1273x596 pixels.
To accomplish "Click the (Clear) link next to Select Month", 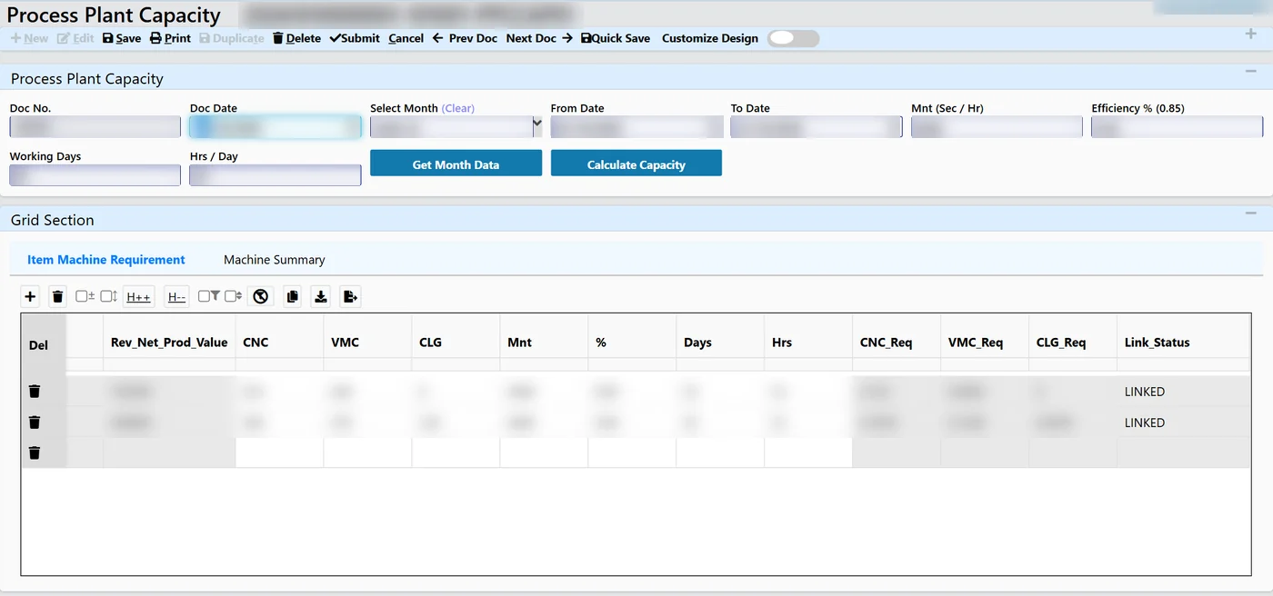I will pos(458,108).
